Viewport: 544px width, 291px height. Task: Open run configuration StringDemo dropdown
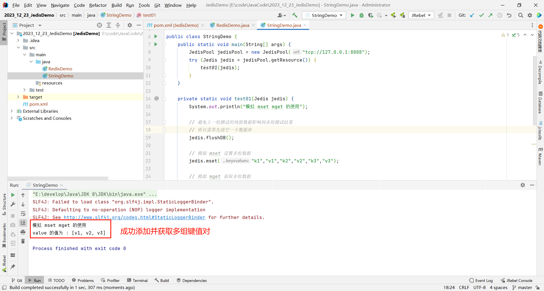[x=324, y=15]
